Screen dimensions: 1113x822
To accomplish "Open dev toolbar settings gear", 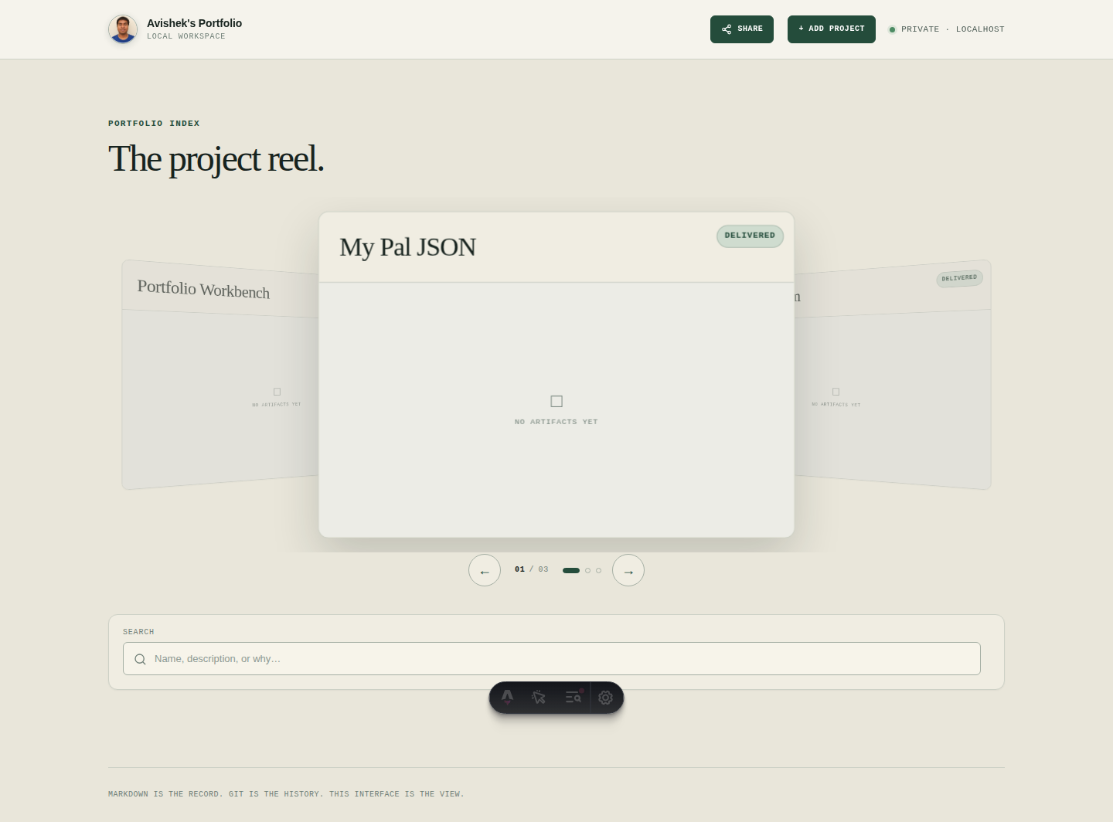I will pos(606,698).
